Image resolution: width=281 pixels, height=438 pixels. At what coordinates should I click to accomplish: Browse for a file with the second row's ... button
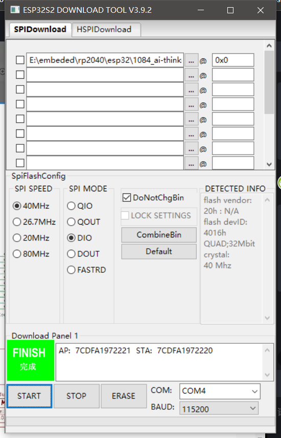[192, 75]
